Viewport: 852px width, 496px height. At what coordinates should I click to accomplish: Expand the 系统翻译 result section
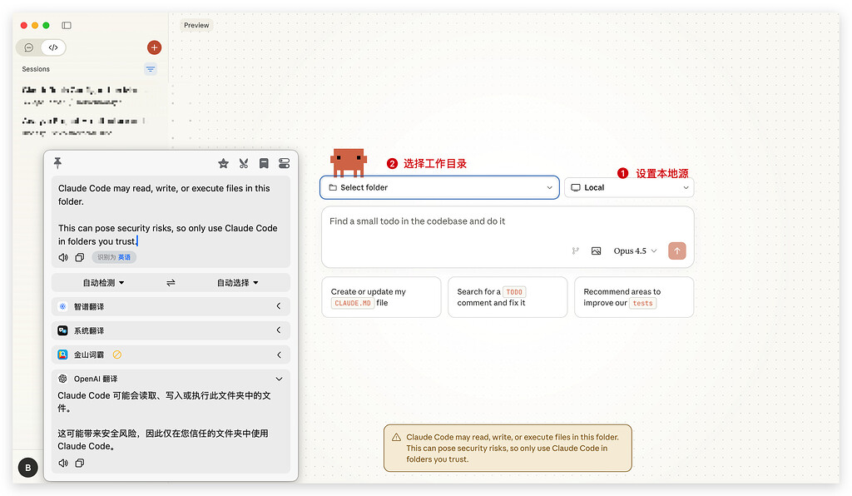pos(279,330)
